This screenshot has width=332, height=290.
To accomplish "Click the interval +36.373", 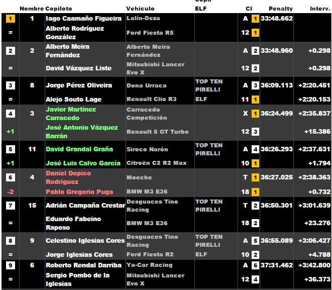I will pyautogui.click(x=317, y=279).
